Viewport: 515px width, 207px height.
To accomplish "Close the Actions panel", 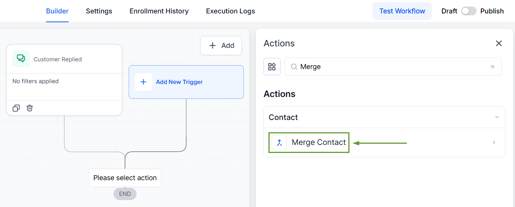I will pyautogui.click(x=498, y=43).
